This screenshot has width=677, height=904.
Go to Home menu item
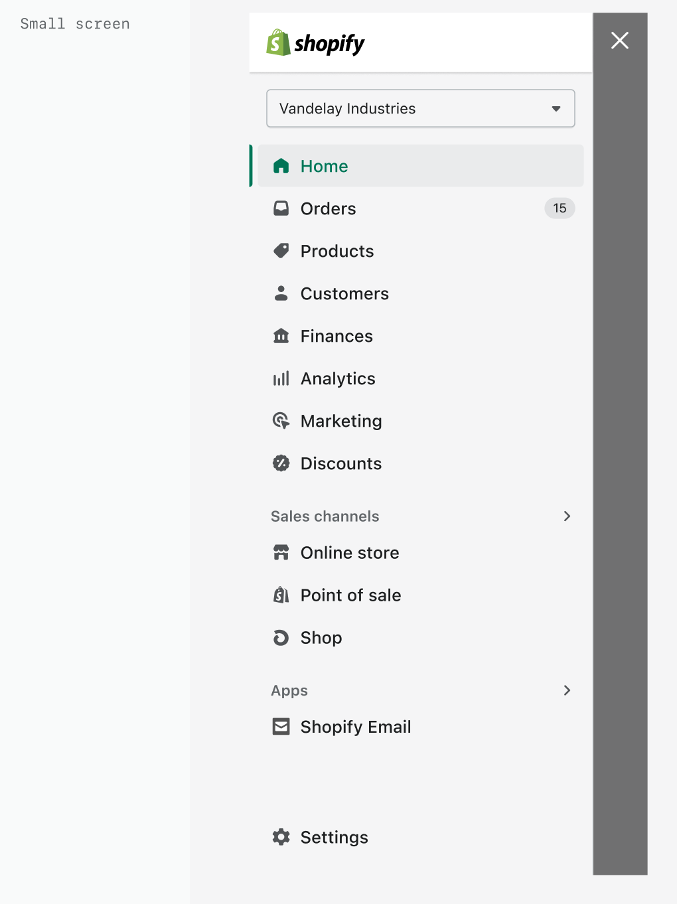[421, 166]
